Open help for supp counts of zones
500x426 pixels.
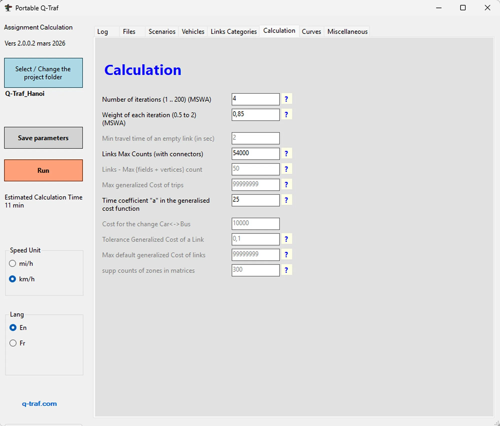coord(286,270)
